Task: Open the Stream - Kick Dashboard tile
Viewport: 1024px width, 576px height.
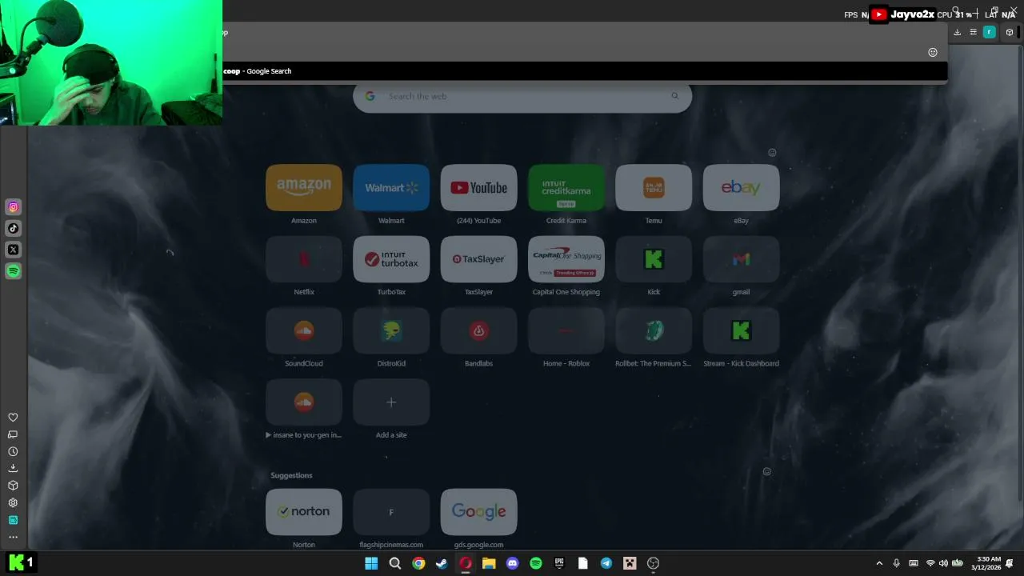Action: 741,330
